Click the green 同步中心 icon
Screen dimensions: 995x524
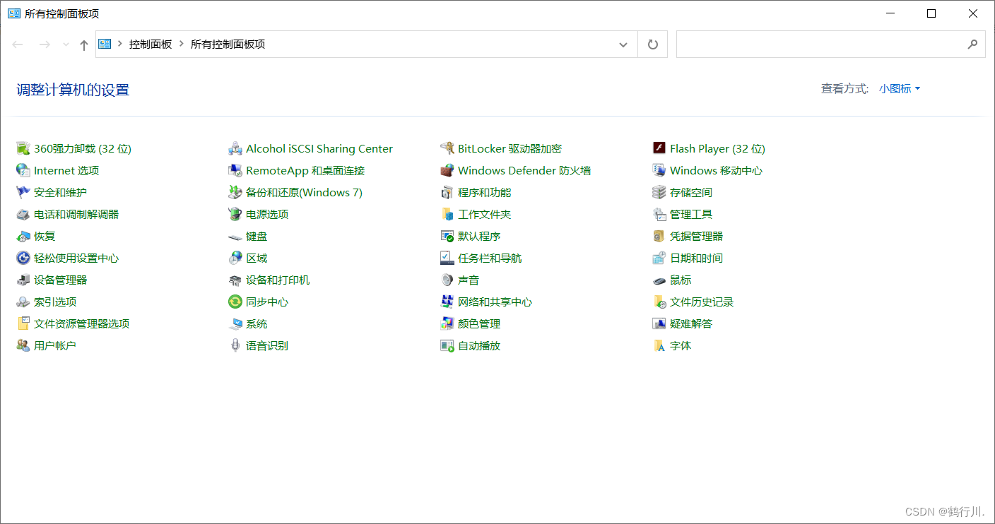(x=235, y=302)
